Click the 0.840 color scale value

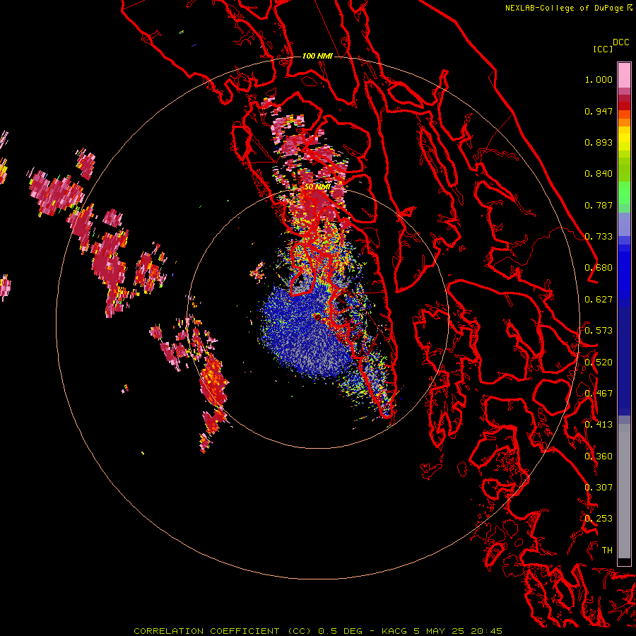599,174
